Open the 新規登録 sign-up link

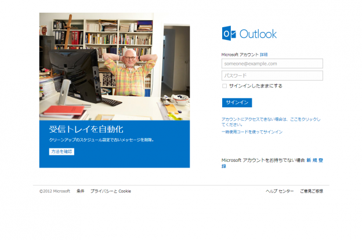tap(314, 161)
